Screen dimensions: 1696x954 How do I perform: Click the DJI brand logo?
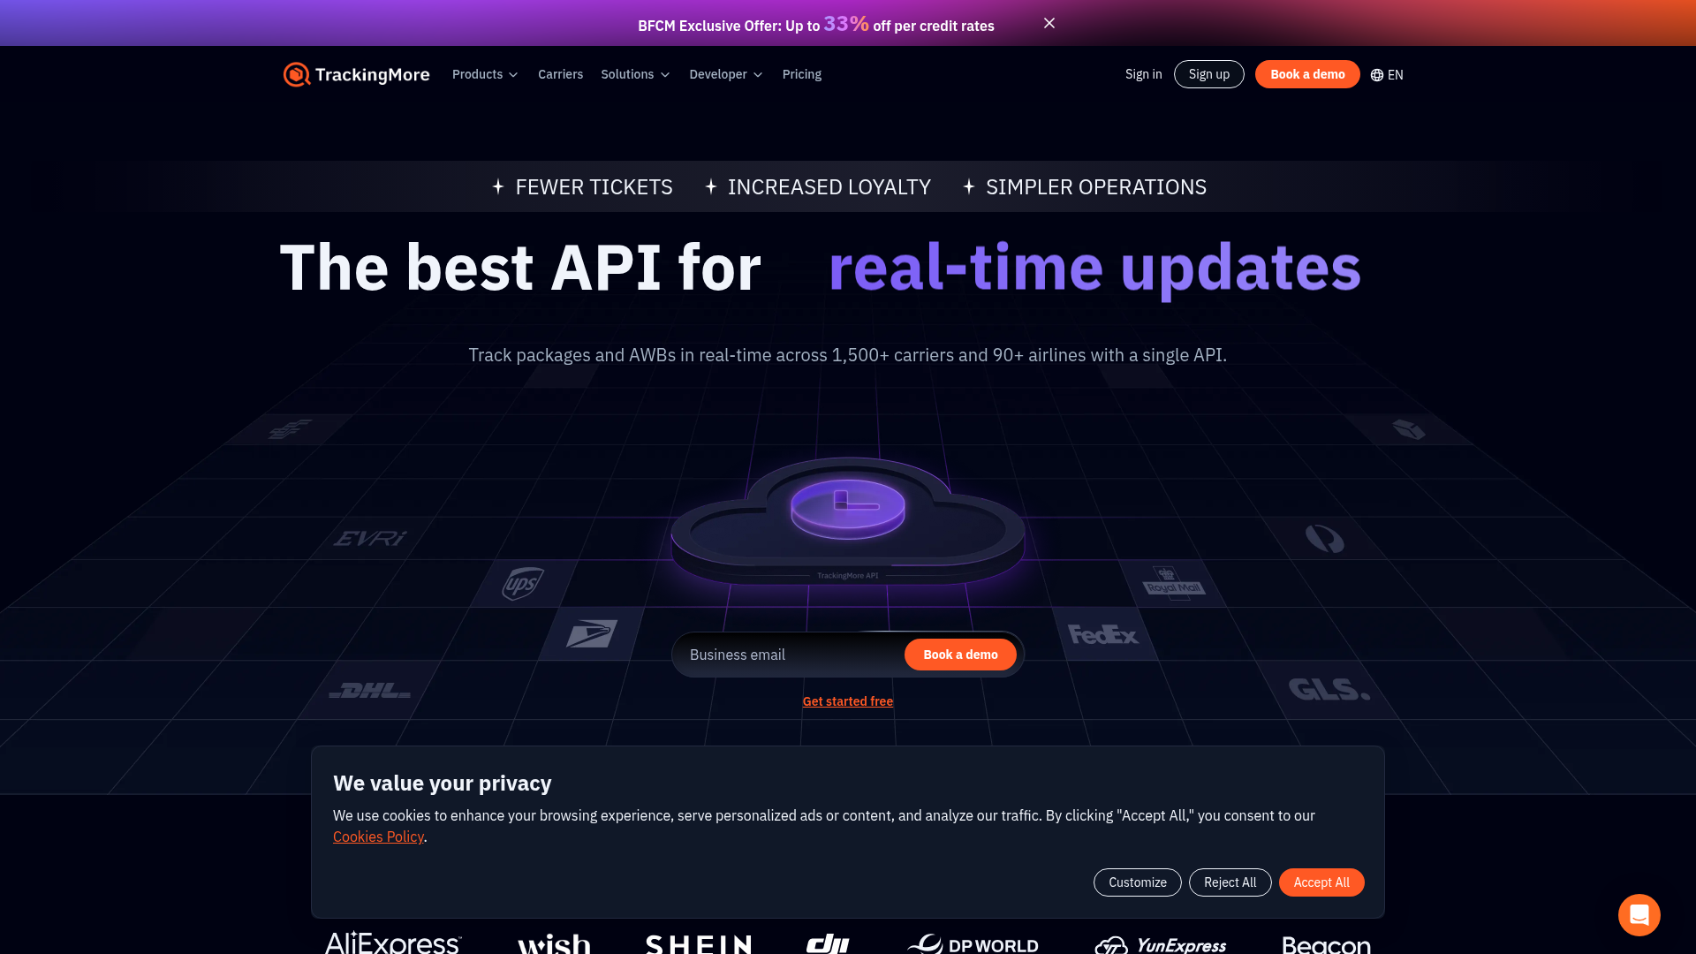pos(827,943)
